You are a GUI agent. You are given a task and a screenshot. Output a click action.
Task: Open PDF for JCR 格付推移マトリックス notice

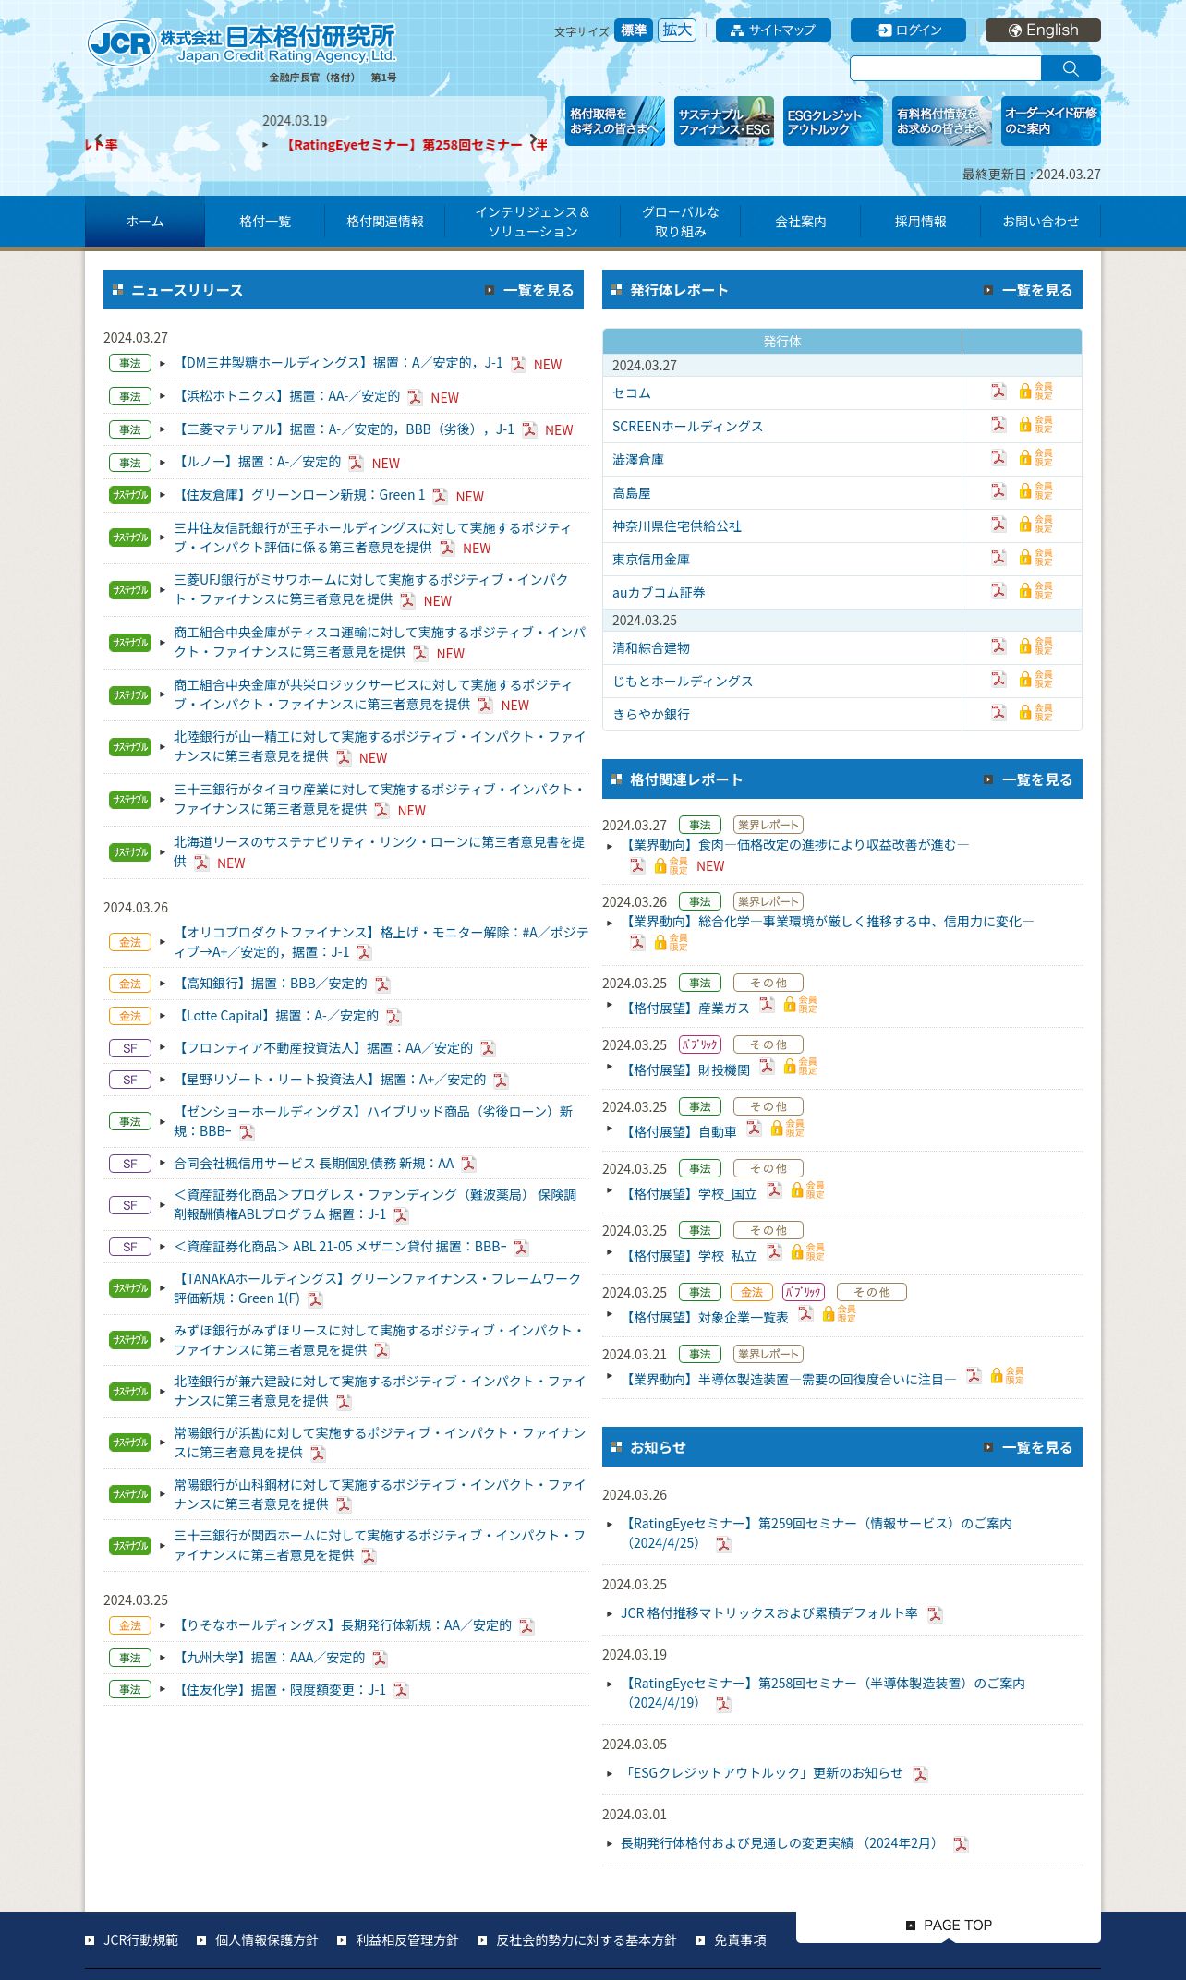click(x=935, y=1614)
